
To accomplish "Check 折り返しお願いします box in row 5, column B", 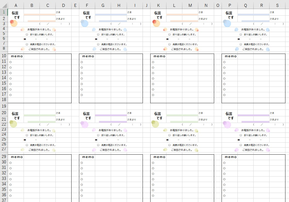I will (x=27, y=34).
